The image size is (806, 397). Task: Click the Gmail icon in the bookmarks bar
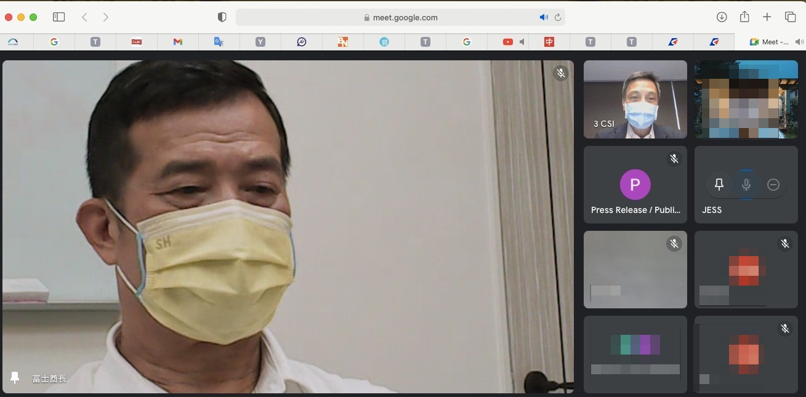click(x=177, y=41)
